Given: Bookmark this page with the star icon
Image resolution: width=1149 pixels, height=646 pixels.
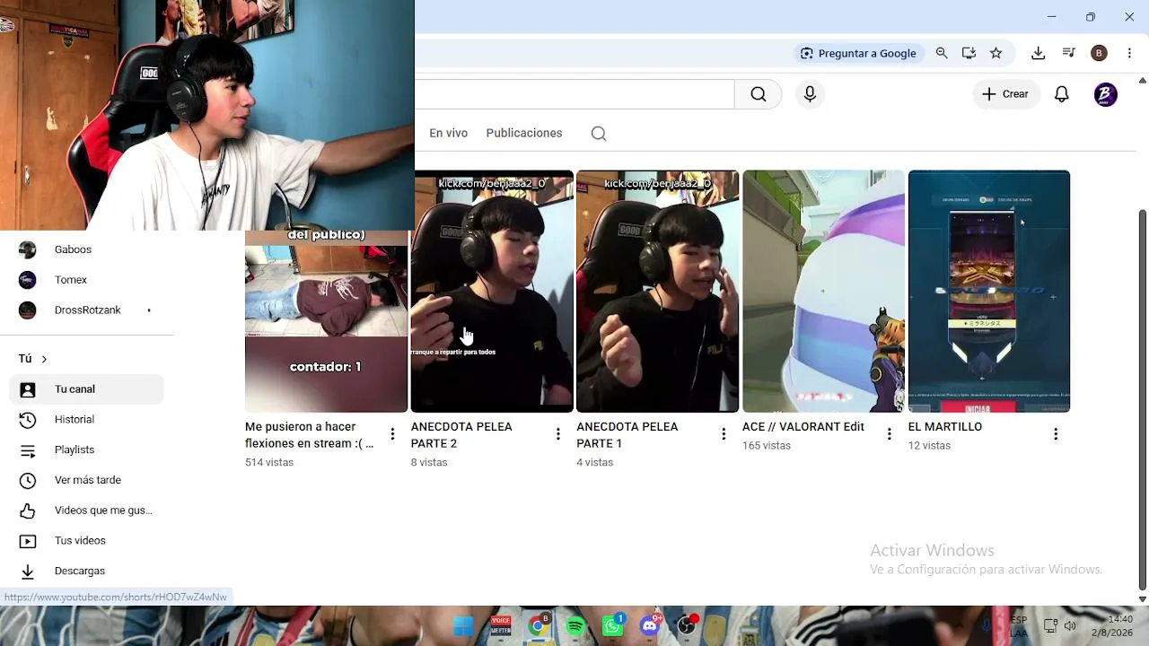Looking at the screenshot, I should coord(996,53).
